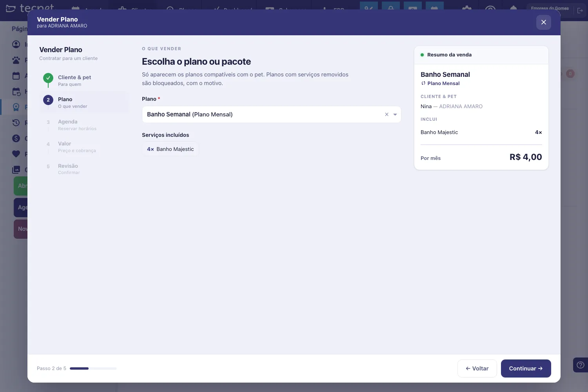Clear the selected Banho Semanal plan
588x392 pixels.
(x=387, y=114)
